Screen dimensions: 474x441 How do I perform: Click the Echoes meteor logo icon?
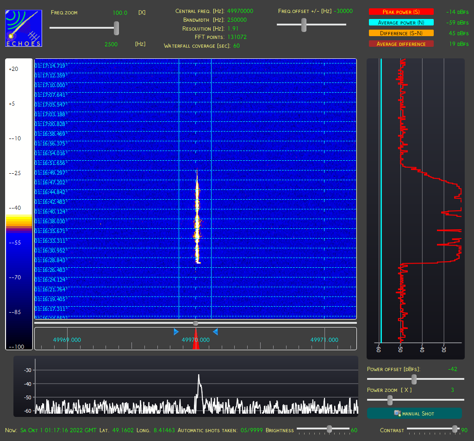tap(24, 28)
